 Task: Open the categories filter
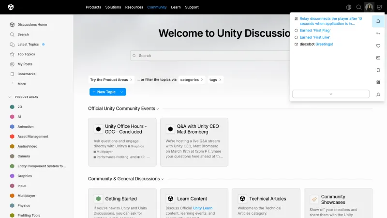tap(192, 79)
